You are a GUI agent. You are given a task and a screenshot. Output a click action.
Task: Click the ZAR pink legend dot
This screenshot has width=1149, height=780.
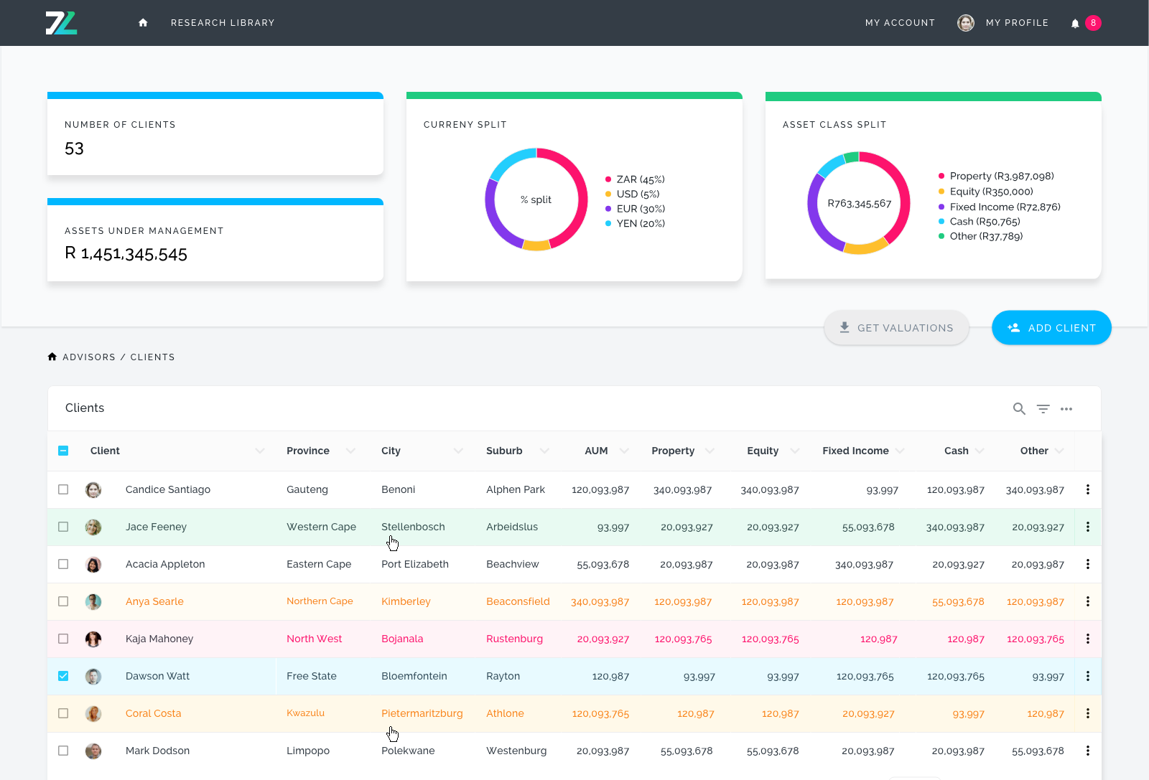pos(608,179)
